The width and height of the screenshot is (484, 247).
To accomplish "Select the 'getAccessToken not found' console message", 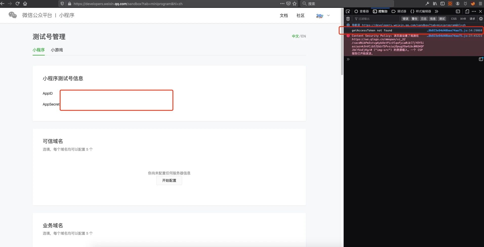I will pos(372,30).
